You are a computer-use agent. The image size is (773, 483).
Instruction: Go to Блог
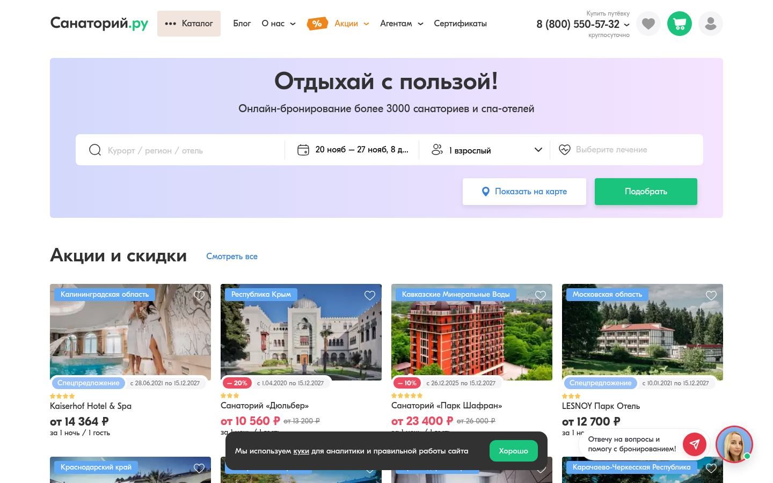tap(242, 24)
